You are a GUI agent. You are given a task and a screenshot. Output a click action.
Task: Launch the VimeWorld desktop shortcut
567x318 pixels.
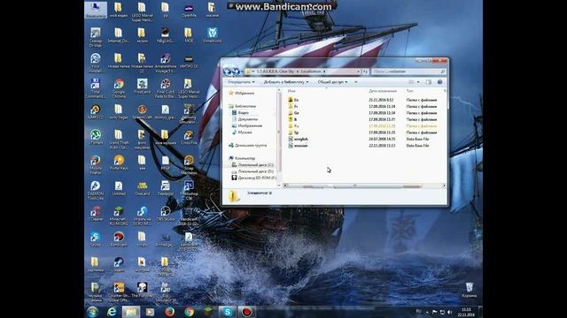tap(212, 35)
